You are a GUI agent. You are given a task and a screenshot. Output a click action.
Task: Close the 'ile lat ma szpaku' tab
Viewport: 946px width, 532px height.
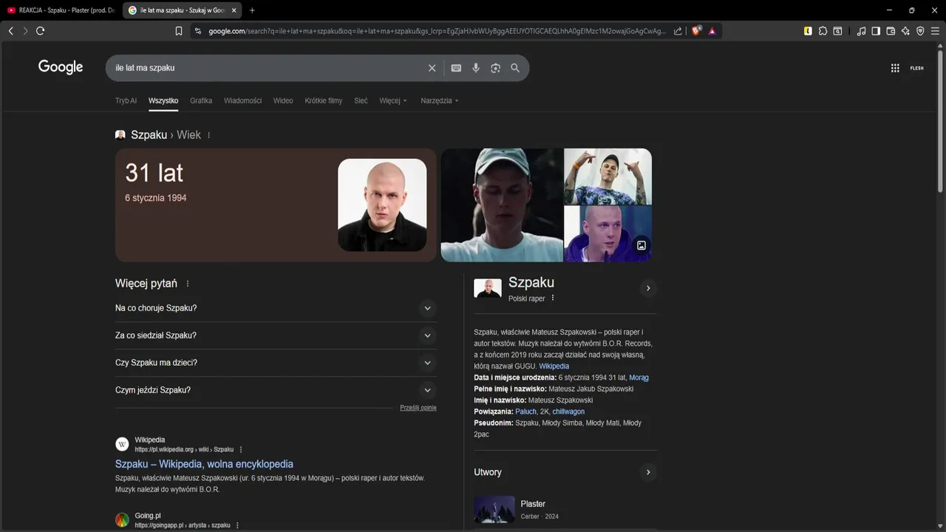point(234,10)
